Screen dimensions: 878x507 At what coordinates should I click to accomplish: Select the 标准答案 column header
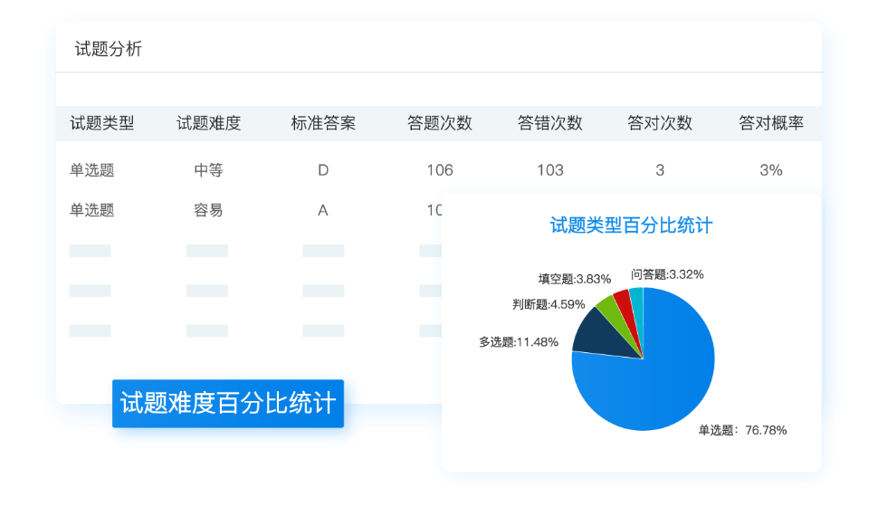click(323, 124)
